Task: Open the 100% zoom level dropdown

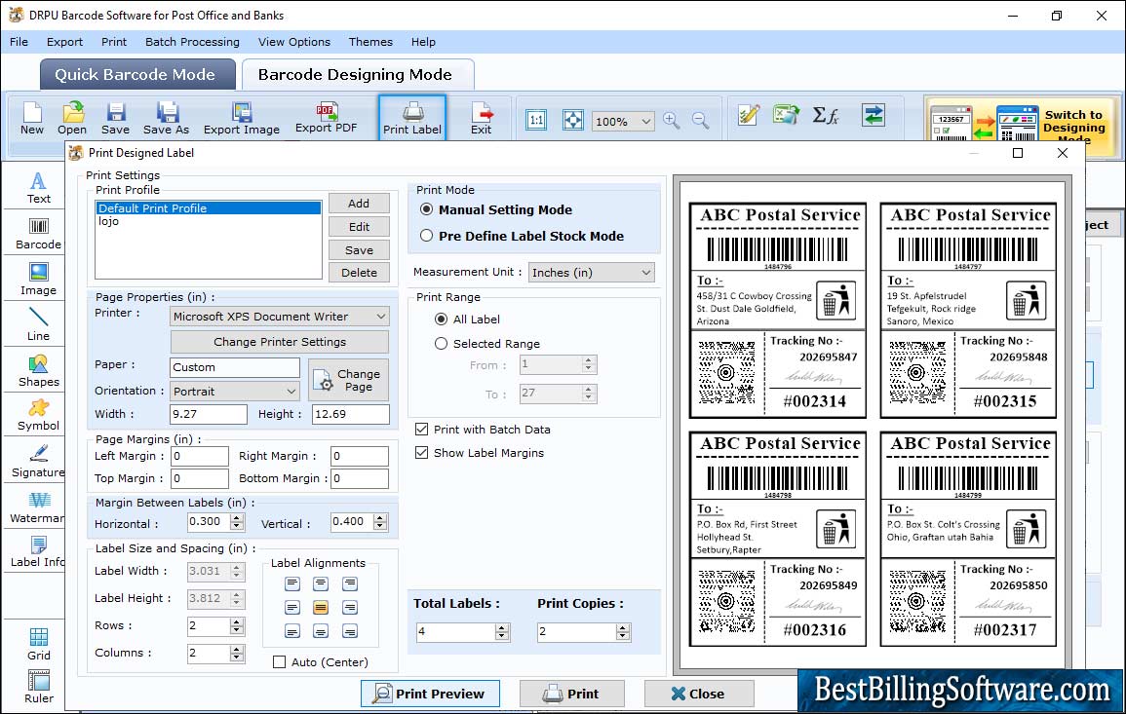Action: point(623,121)
